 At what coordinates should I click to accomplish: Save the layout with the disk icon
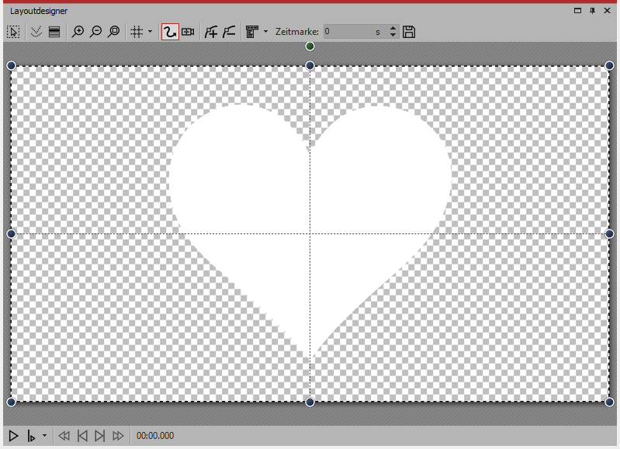coord(410,32)
